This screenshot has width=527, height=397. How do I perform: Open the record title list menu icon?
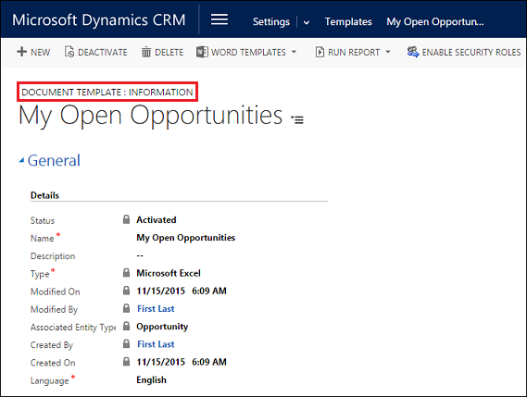click(297, 119)
